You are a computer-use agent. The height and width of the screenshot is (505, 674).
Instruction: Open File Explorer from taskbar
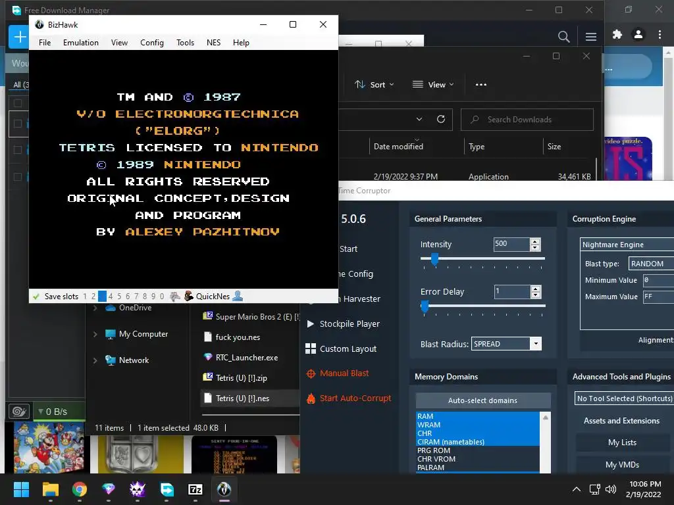click(50, 489)
